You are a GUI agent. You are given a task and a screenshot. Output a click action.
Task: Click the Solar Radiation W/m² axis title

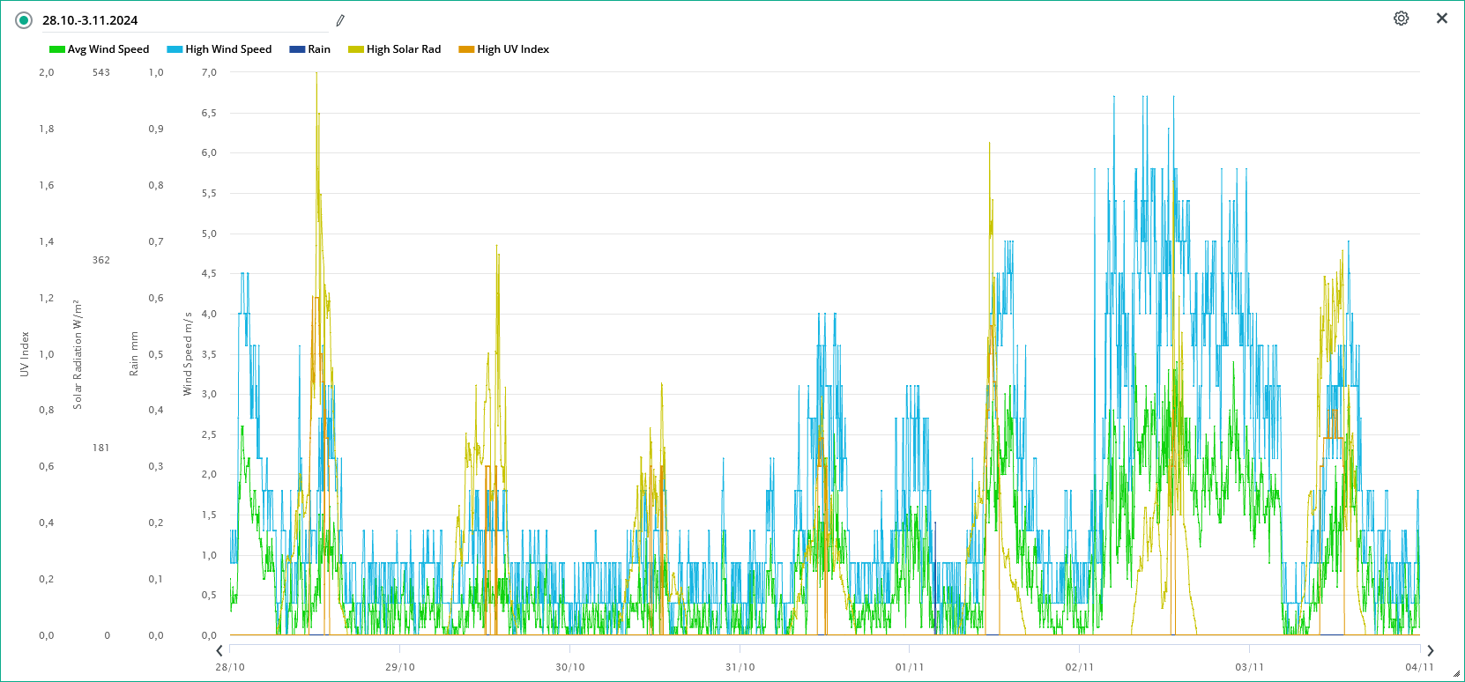pyautogui.click(x=78, y=354)
